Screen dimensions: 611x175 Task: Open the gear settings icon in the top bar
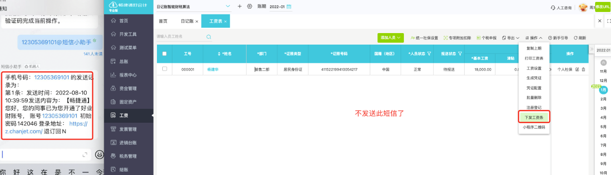coord(249,6)
